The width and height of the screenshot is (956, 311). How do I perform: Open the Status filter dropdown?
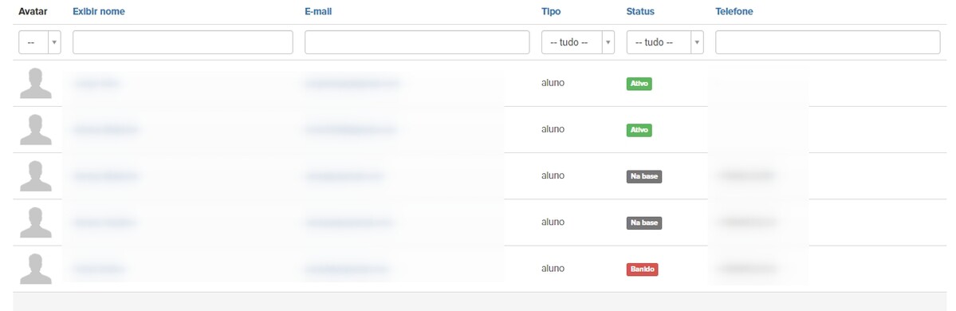pyautogui.click(x=665, y=42)
